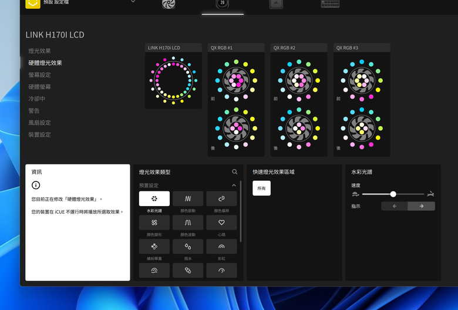Viewport: 458px width, 310px height.
Task: Set direction to right arrow
Action: click(x=421, y=206)
